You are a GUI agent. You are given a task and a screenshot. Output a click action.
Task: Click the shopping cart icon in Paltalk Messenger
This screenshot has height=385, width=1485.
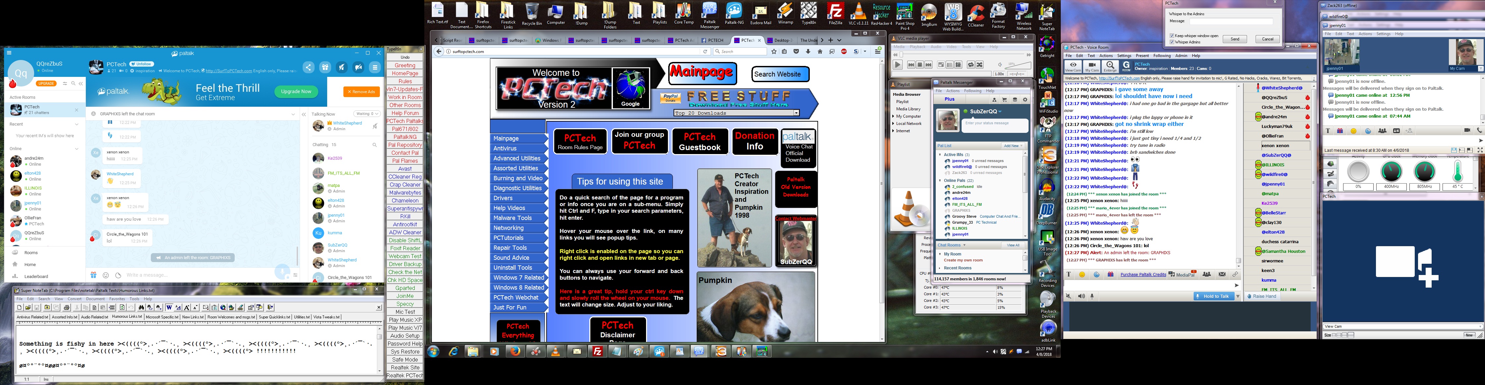point(1004,100)
